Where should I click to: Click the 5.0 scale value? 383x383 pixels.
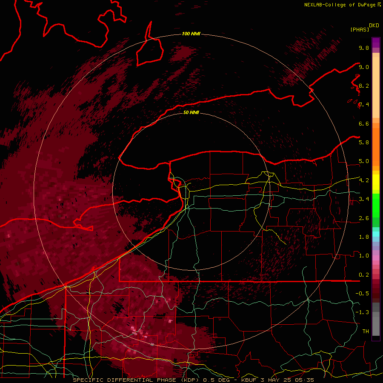tap(364, 161)
